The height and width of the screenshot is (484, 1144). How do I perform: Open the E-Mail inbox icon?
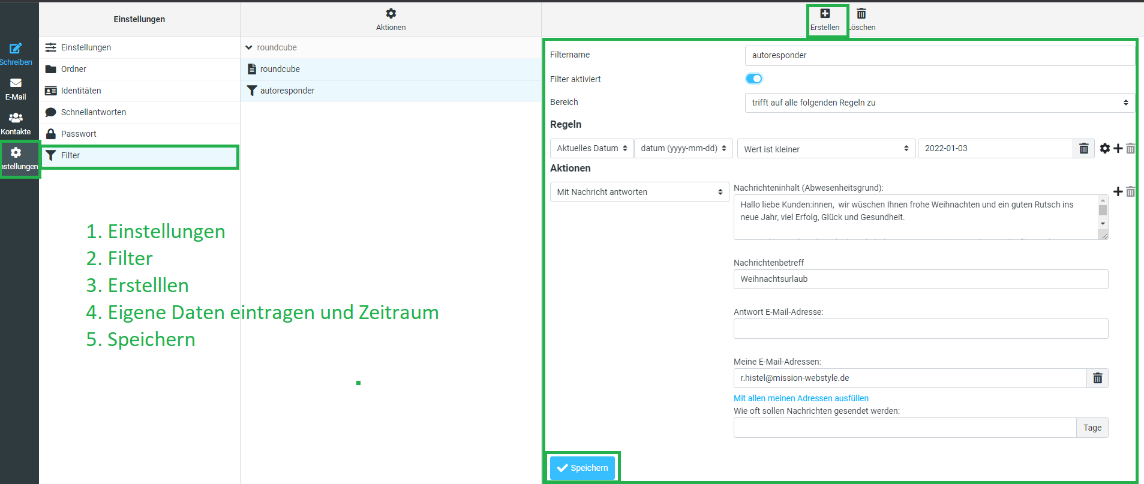[x=16, y=83]
